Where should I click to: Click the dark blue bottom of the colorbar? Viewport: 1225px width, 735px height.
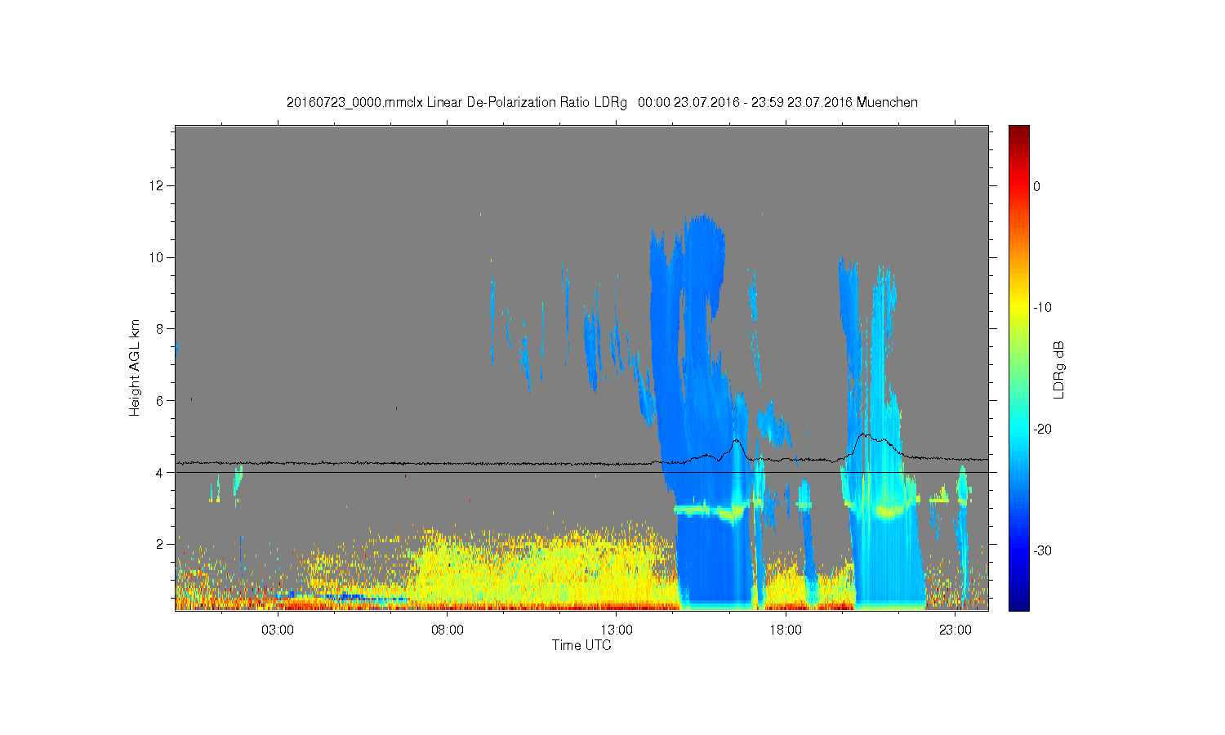pyautogui.click(x=1019, y=603)
